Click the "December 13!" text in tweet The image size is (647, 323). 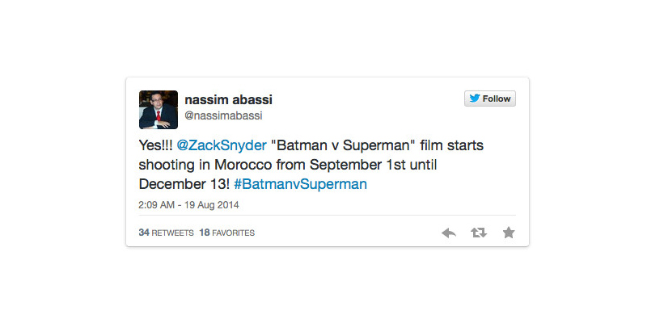coord(184,184)
